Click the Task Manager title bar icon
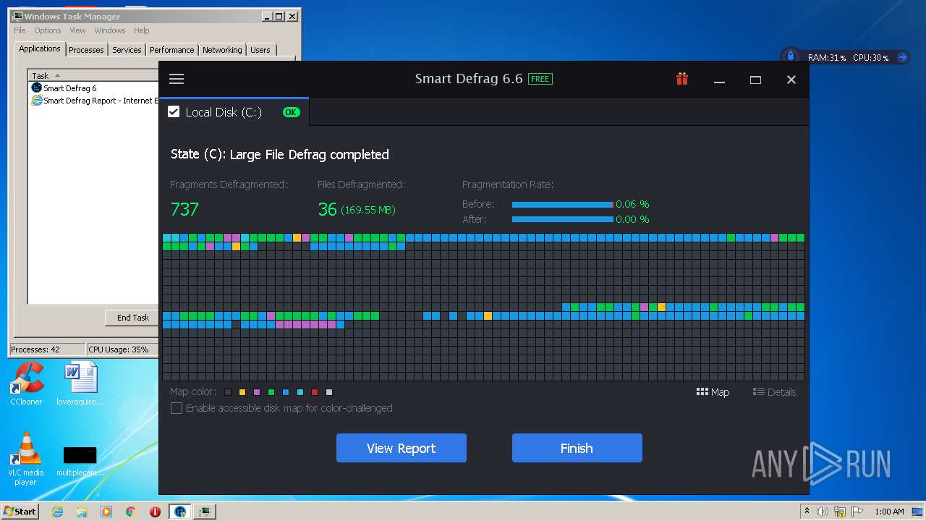Viewport: 926px width, 521px height. (17, 16)
